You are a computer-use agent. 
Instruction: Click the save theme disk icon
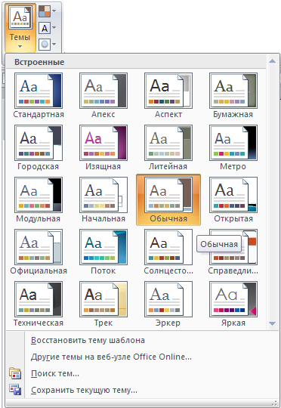[15, 390]
